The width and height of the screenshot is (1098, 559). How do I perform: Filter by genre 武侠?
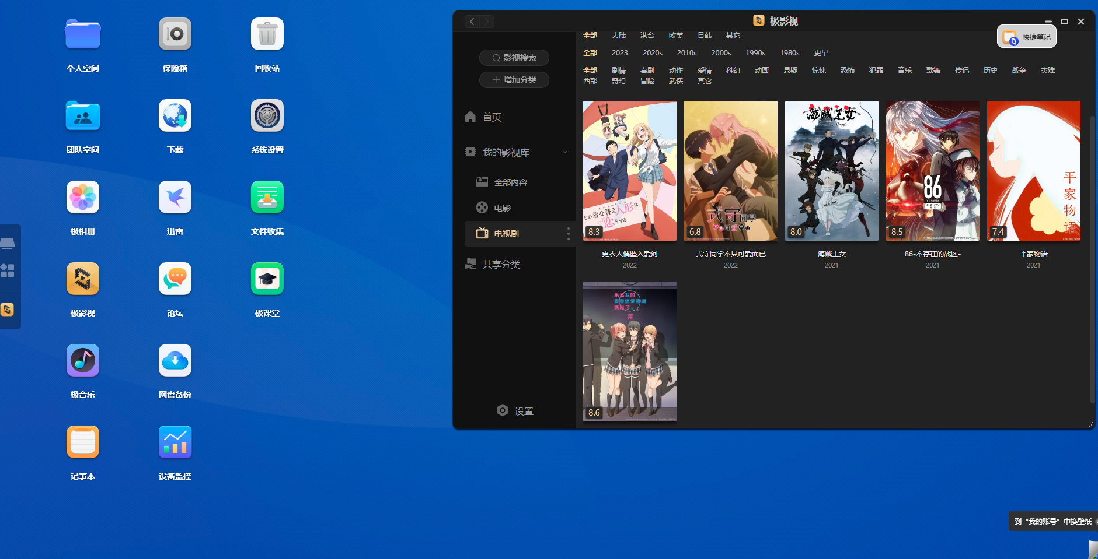point(676,81)
